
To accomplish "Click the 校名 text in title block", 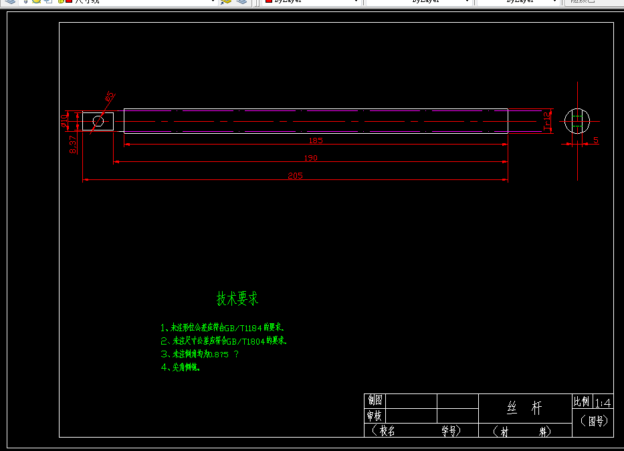I will point(387,430).
